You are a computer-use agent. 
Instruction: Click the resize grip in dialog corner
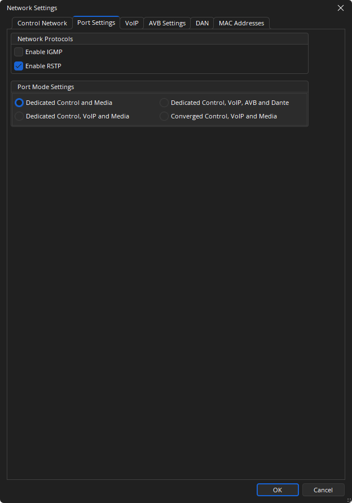pos(348,499)
